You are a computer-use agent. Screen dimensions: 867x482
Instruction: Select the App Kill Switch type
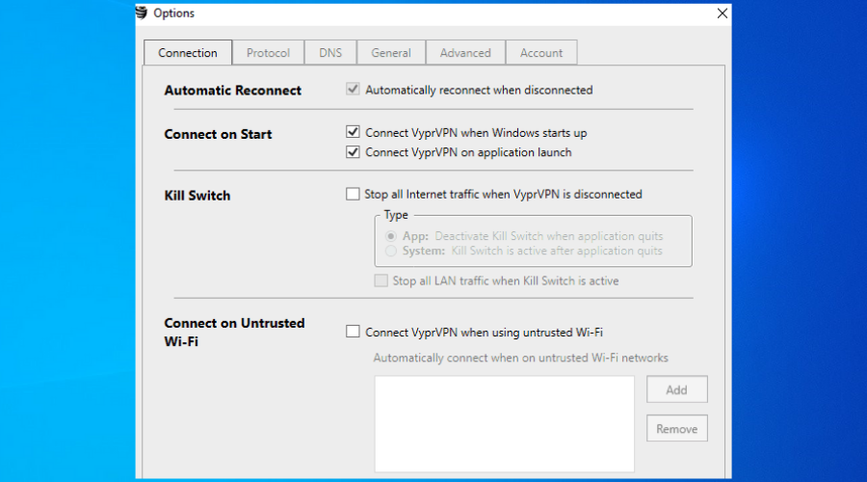[x=390, y=236]
